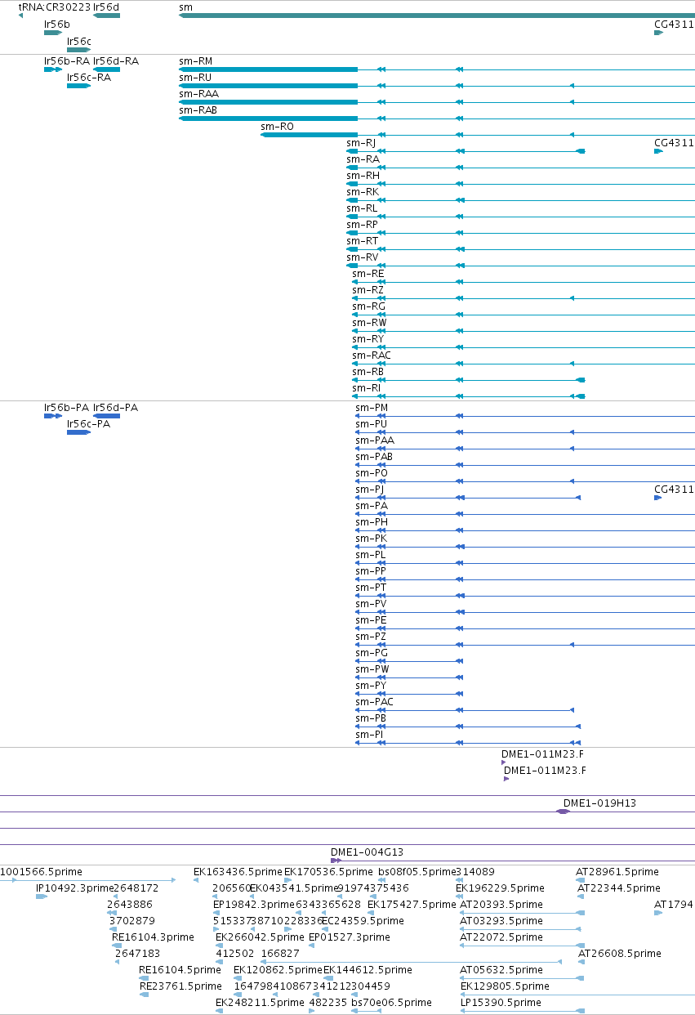Click the sm-RAB transcript bar
Image resolution: width=695 pixels, height=1015 pixels.
tap(268, 118)
